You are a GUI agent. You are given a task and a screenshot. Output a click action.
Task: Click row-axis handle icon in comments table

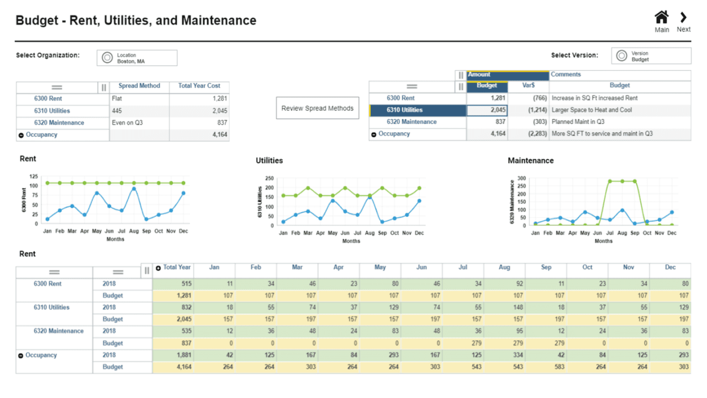pyautogui.click(x=411, y=86)
